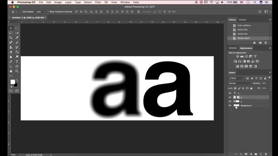Change the screen mode
The image size is (278, 156).
pos(17,91)
